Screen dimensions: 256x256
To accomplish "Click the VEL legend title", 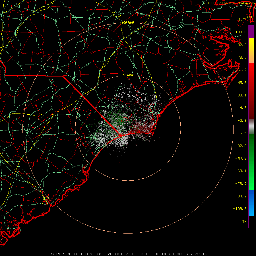I will (x=250, y=17).
